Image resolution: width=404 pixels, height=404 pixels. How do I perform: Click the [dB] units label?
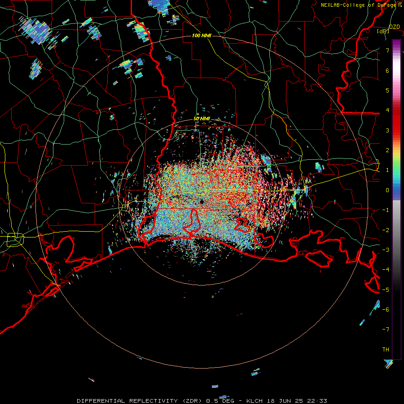pos(383,31)
